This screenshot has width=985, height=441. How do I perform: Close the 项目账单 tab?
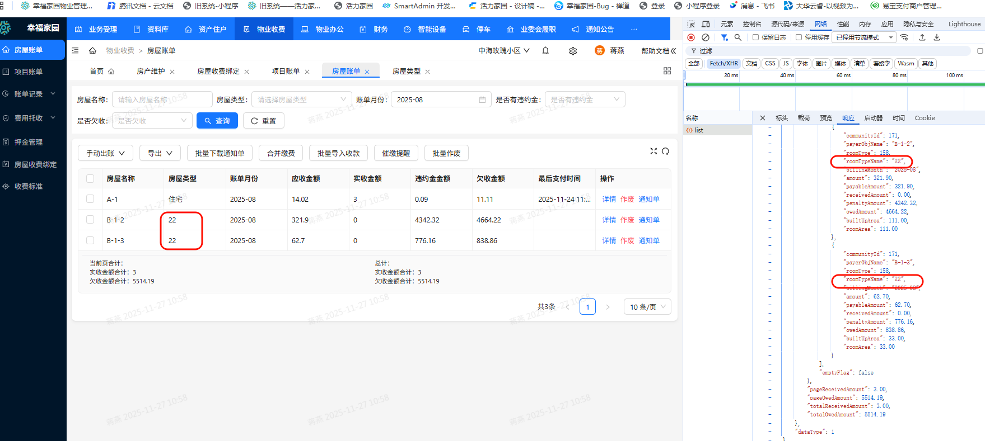point(307,72)
